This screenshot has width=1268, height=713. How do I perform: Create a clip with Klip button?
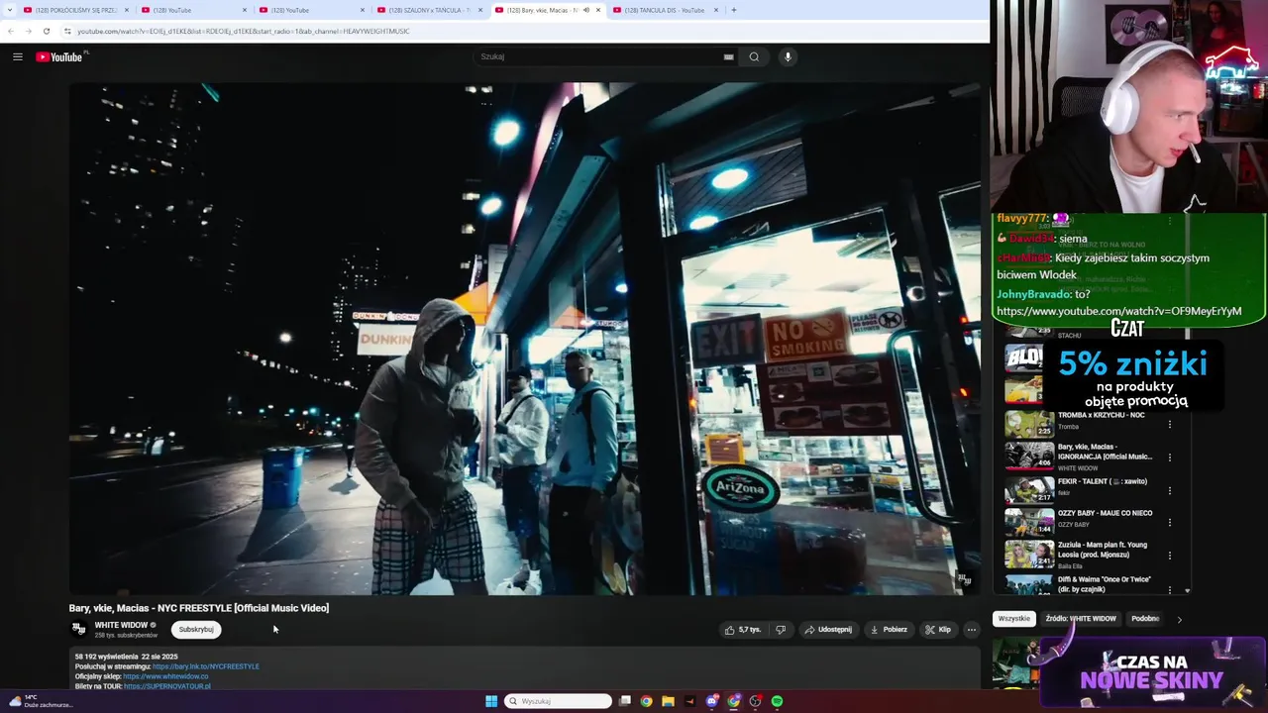938,629
